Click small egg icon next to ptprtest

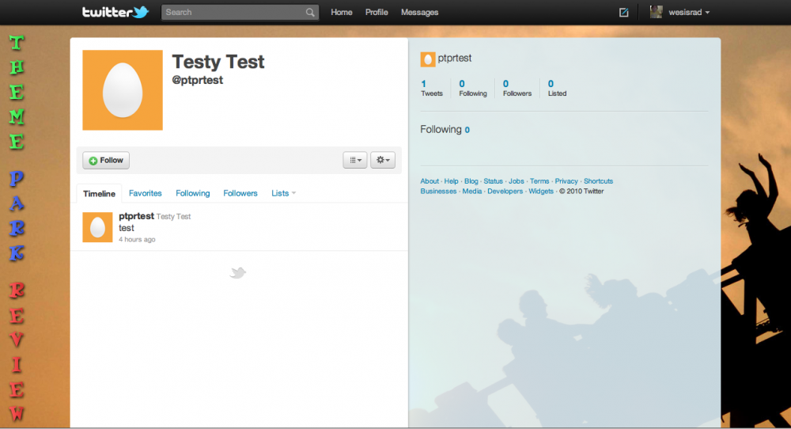coord(427,59)
